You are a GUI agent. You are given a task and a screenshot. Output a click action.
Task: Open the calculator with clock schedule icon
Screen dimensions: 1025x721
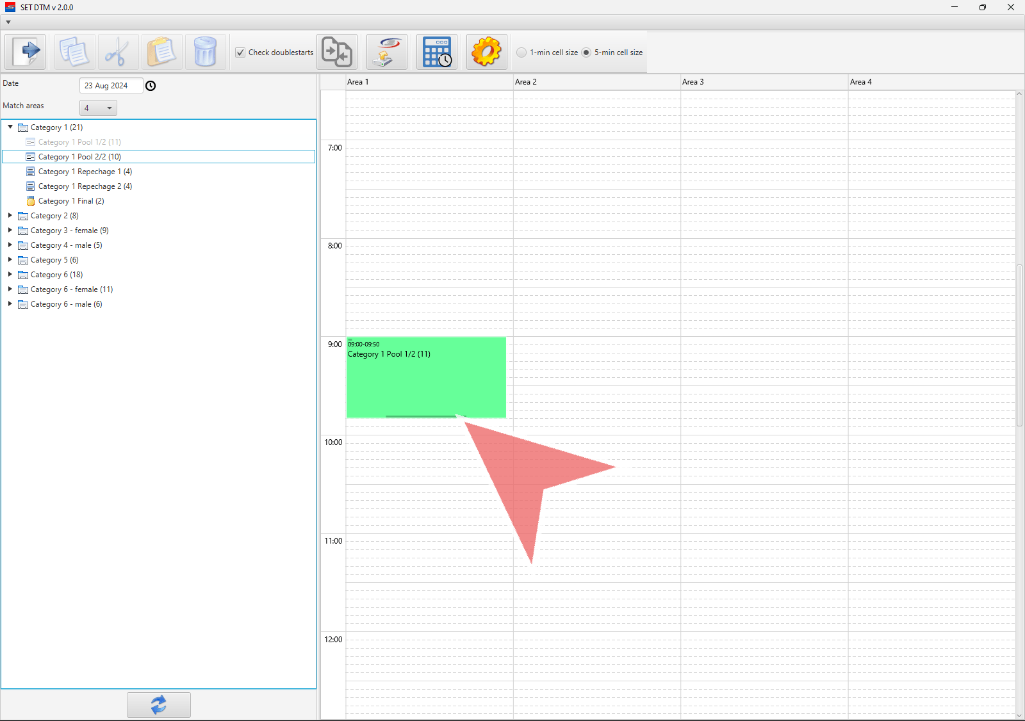[437, 52]
